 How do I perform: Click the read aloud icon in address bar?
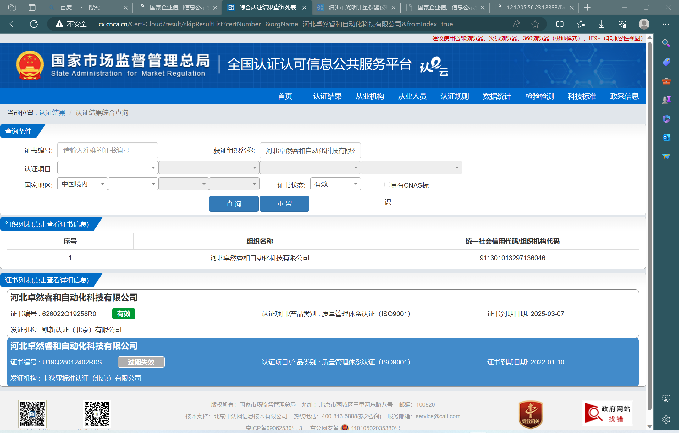[x=516, y=24]
